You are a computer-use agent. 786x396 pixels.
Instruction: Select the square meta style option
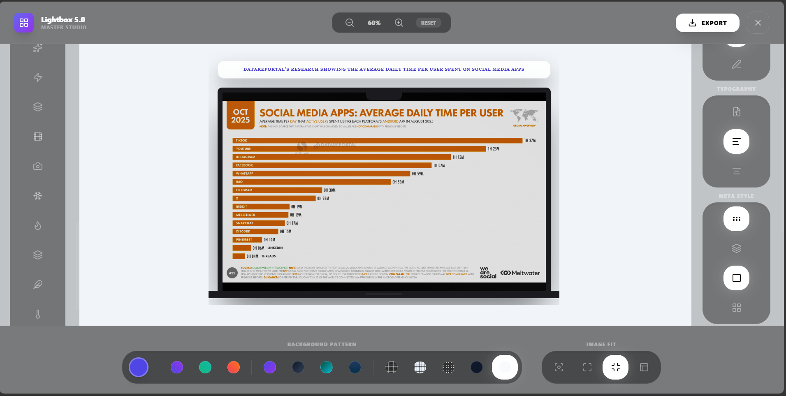coord(736,278)
